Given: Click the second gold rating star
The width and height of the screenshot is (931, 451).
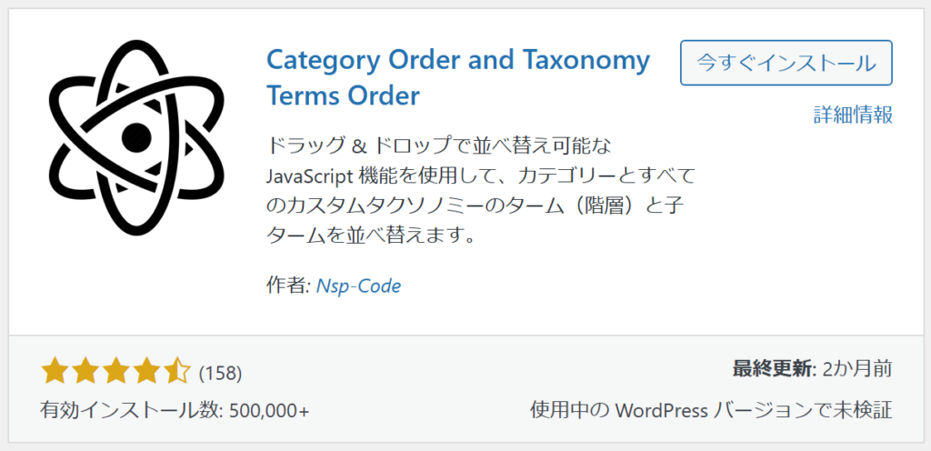Looking at the screenshot, I should pos(85,372).
